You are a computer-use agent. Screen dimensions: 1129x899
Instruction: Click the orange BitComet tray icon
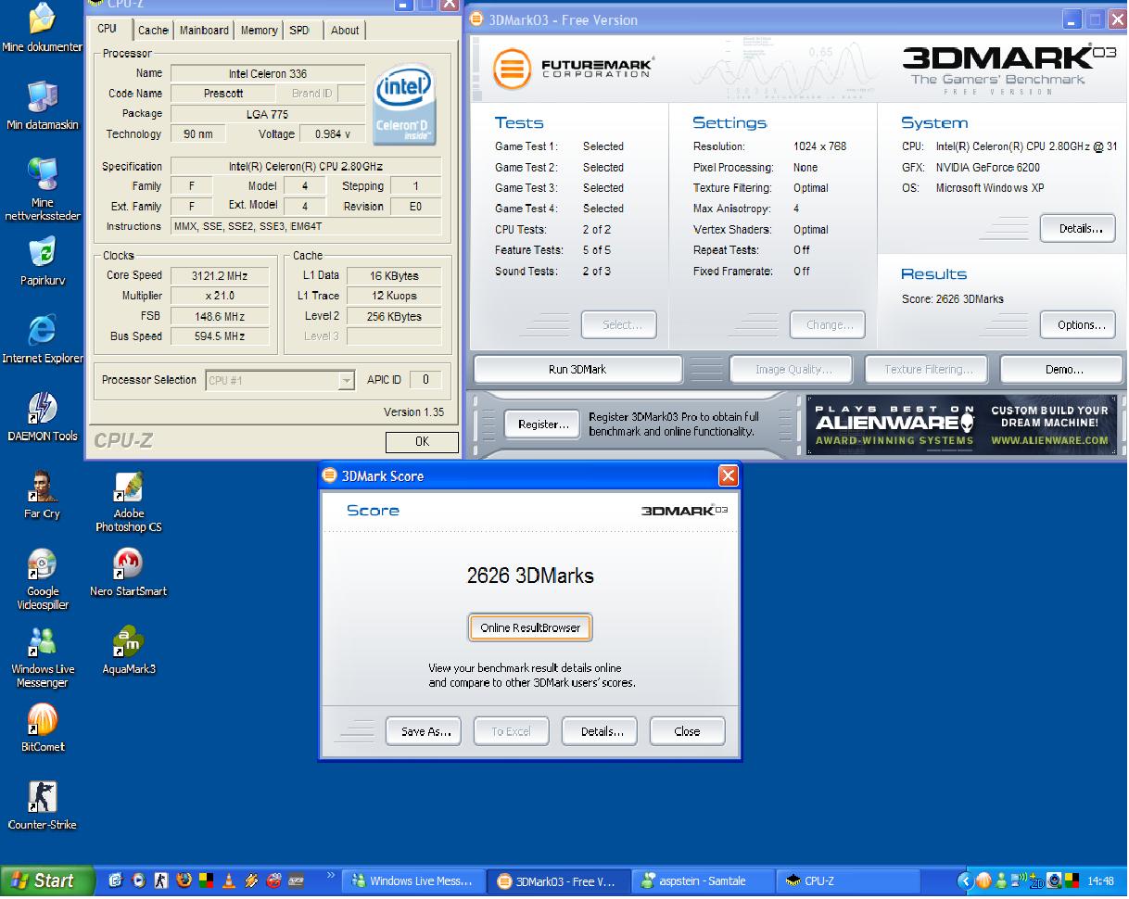point(983,880)
